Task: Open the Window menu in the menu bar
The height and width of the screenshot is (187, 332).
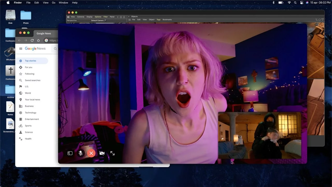Action: pyautogui.click(x=64, y=3)
